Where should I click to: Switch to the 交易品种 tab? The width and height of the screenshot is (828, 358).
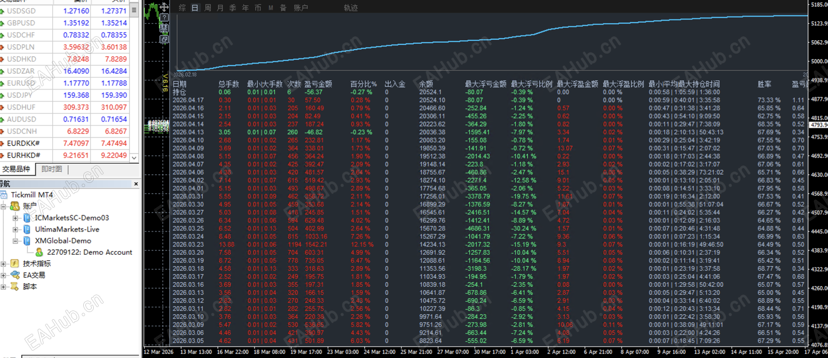[x=17, y=169]
